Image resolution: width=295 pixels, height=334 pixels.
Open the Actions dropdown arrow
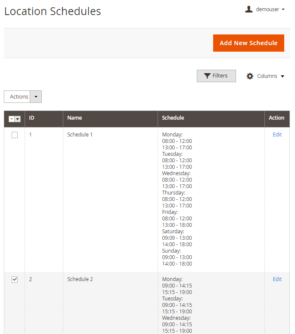coord(36,97)
